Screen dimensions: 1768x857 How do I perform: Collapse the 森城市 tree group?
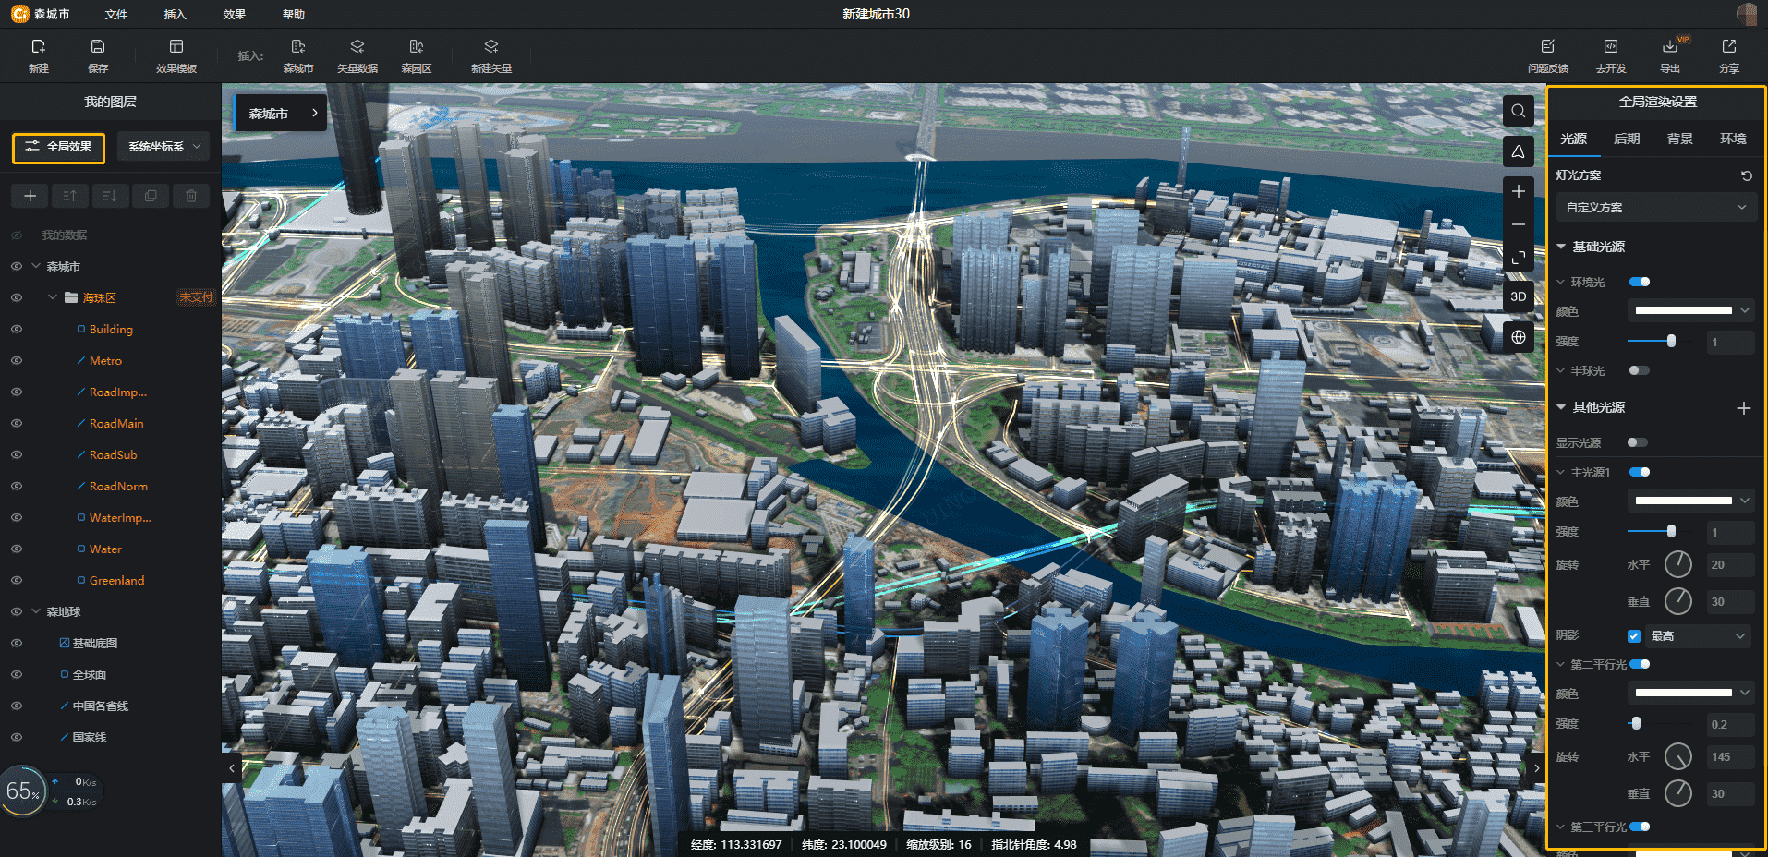coord(36,266)
